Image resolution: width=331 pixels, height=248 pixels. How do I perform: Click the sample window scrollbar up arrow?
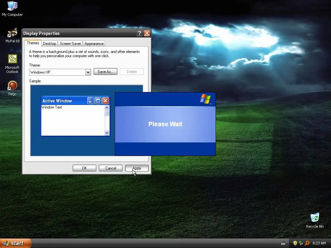tap(107, 108)
